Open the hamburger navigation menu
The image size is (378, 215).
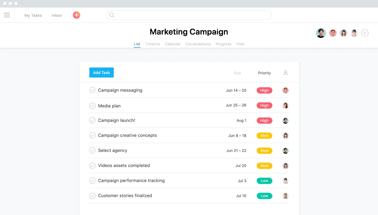coord(7,15)
